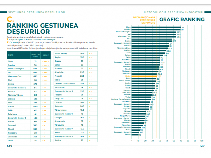
Task: Click the GRAFIC RANKING chart title
Action: tap(181, 19)
